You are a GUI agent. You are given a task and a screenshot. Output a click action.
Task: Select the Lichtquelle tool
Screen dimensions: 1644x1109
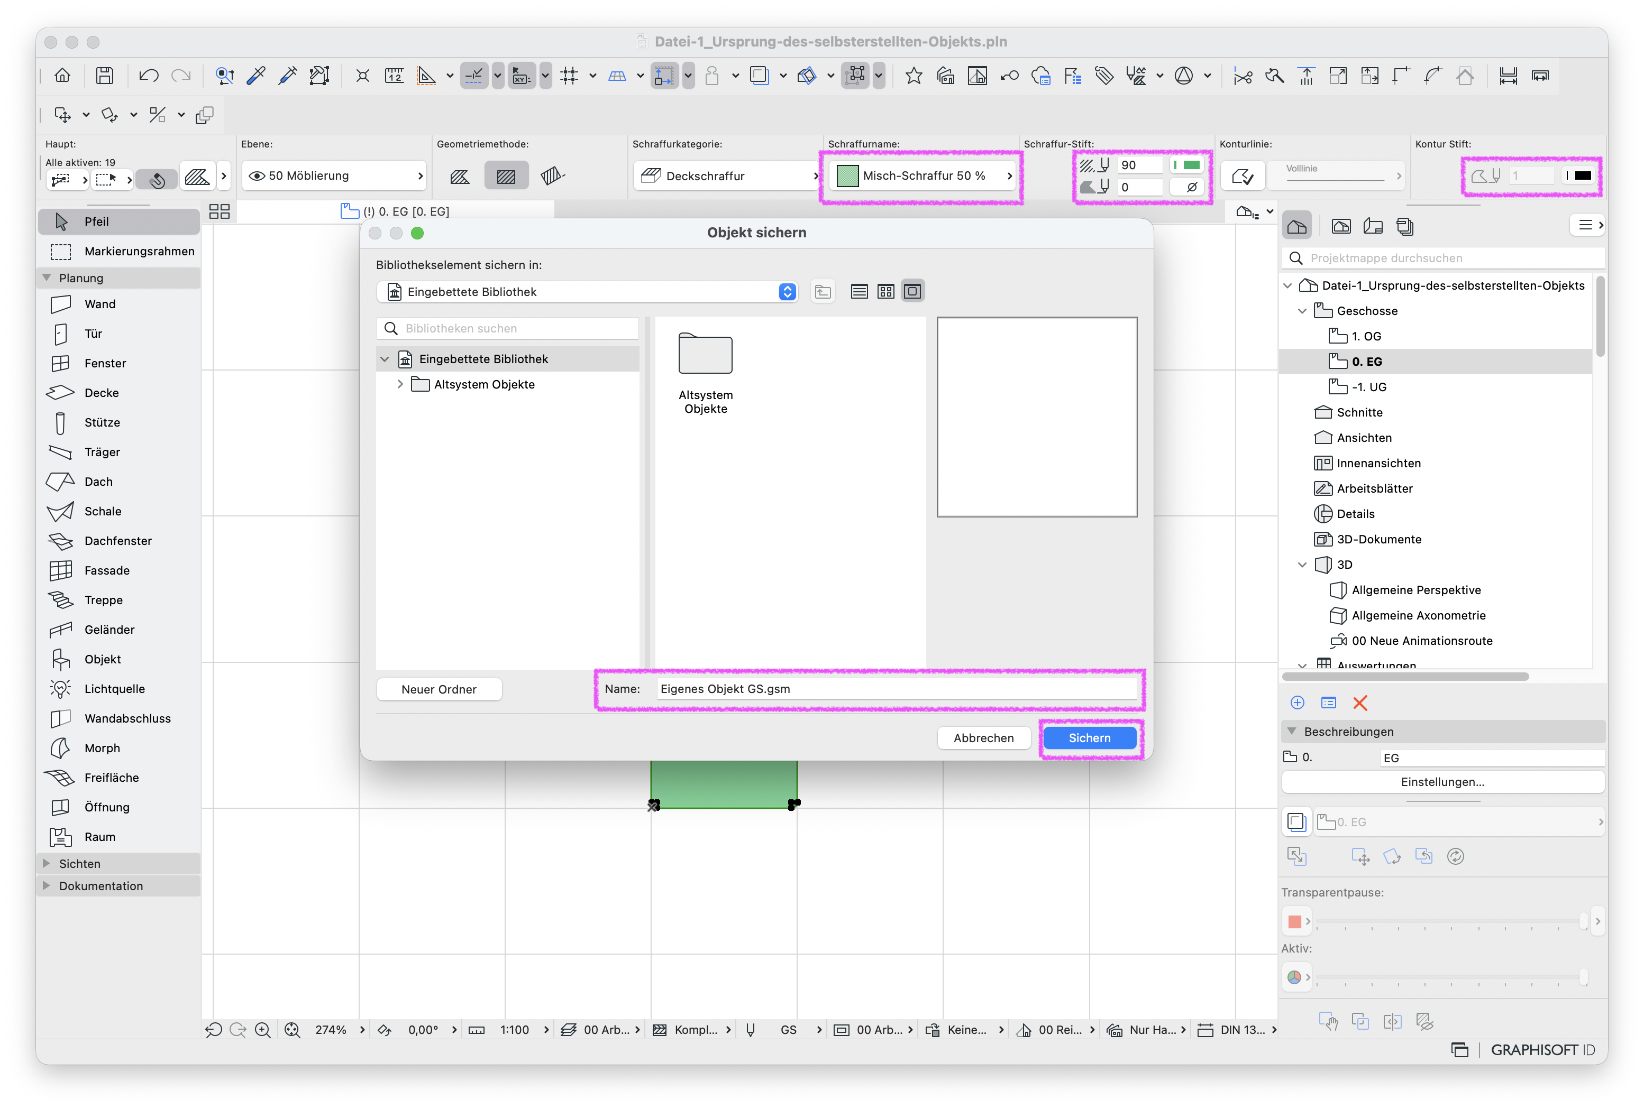point(118,689)
